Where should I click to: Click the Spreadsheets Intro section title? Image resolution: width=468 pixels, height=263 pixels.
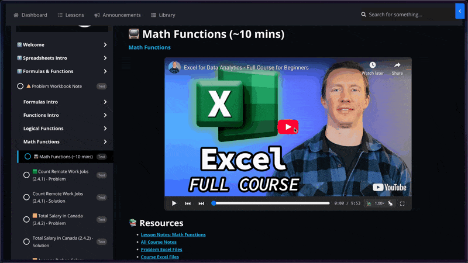click(45, 58)
